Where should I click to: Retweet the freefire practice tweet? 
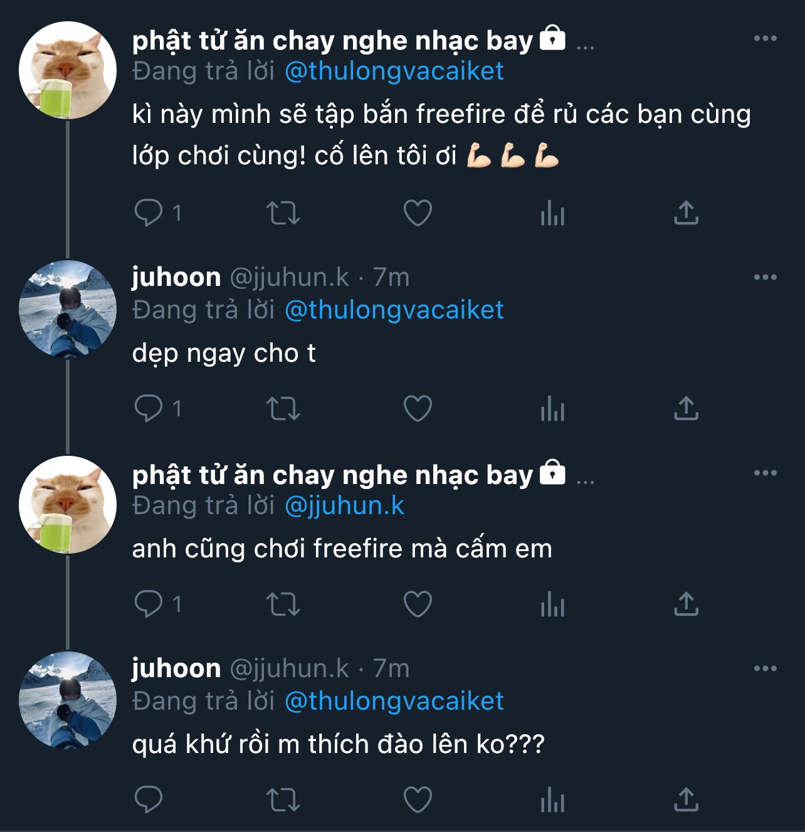(x=283, y=213)
